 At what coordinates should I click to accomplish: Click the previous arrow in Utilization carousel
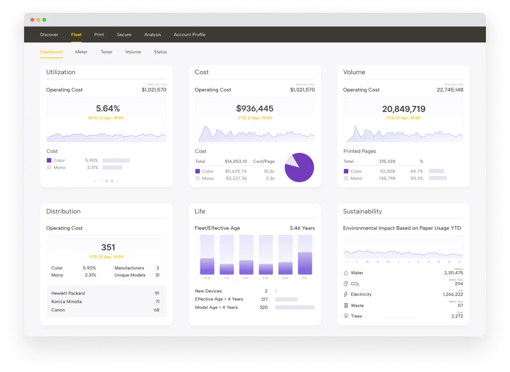(x=95, y=181)
